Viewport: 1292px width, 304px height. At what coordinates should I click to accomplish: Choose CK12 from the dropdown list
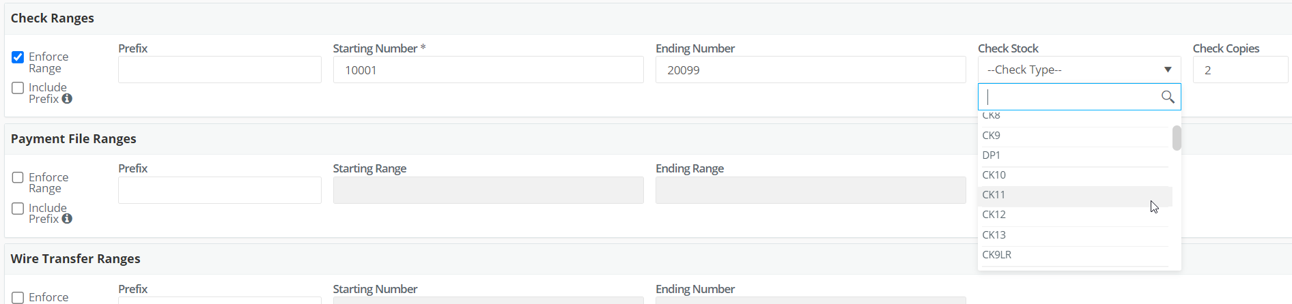tap(1075, 215)
